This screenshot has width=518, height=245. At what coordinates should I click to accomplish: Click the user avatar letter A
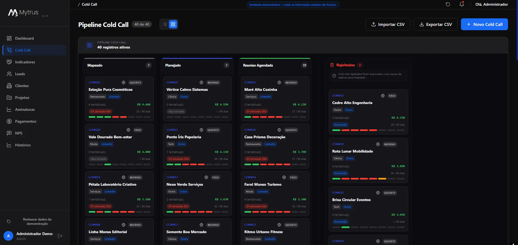point(8,236)
